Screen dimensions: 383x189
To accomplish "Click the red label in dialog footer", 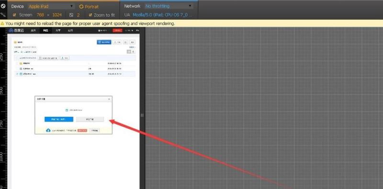I will (x=82, y=131).
